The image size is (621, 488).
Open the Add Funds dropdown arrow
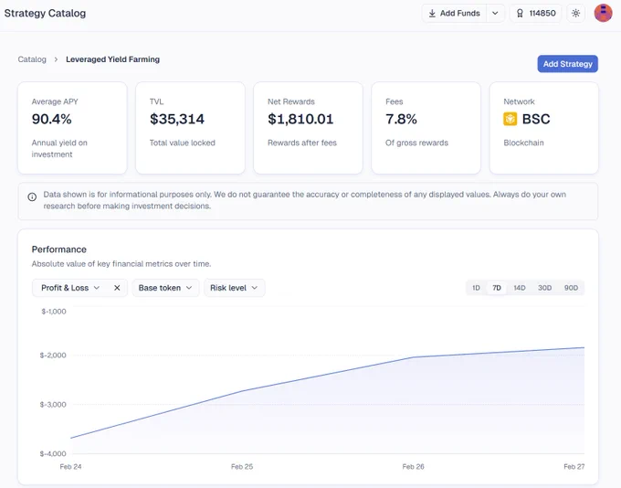pos(495,13)
